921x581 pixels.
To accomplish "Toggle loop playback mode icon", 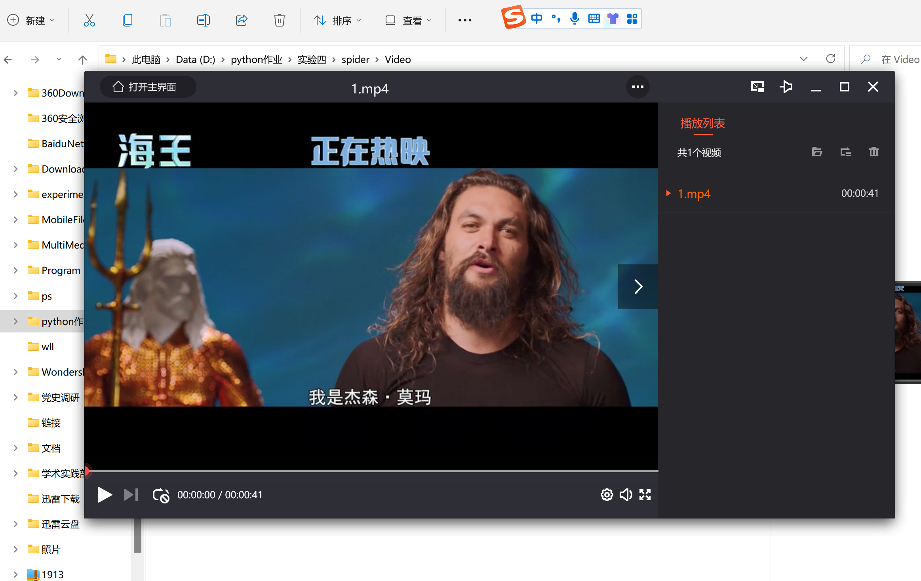I will (161, 495).
